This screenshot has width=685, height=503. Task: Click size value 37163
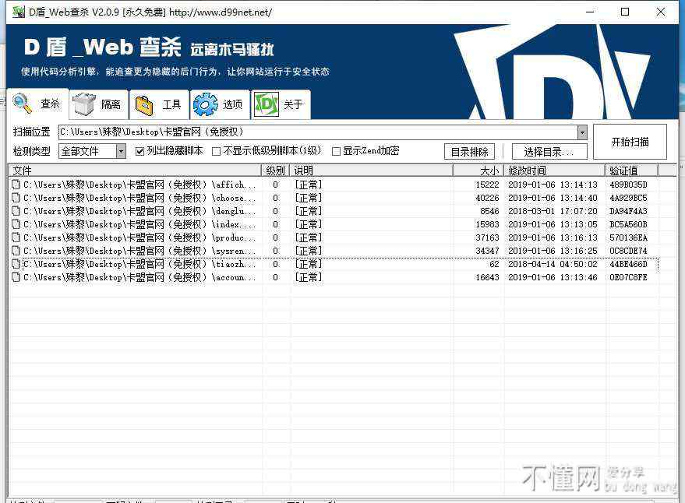coord(487,237)
